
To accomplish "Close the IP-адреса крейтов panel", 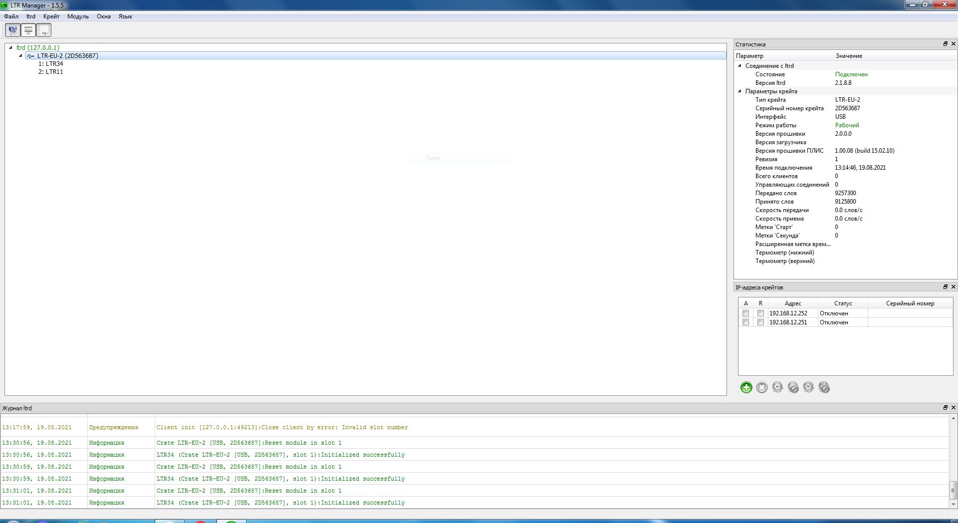I will (x=953, y=287).
